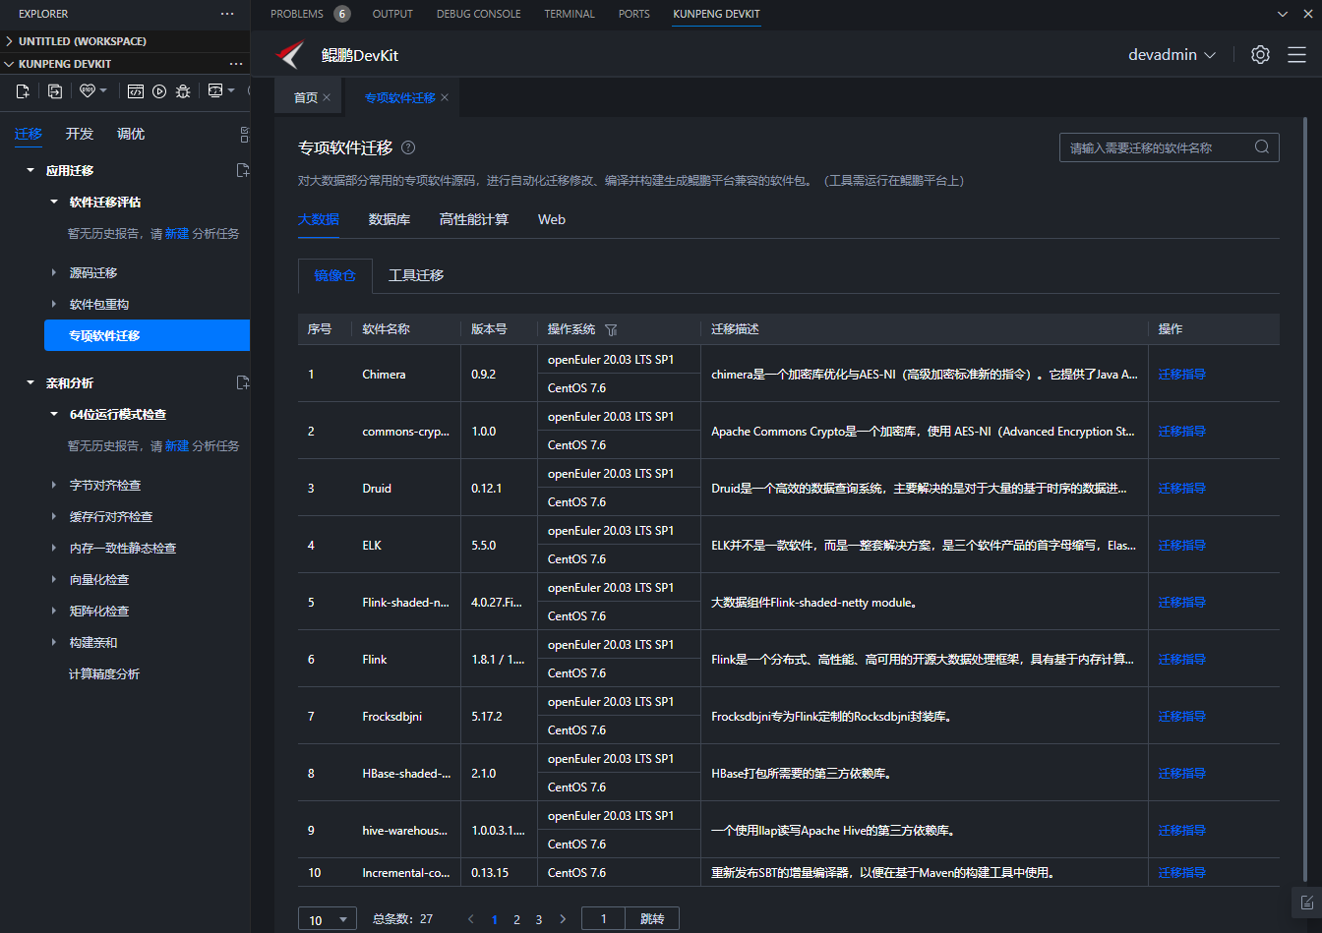
Task: Open the page size dropdown showing 10
Action: [328, 919]
